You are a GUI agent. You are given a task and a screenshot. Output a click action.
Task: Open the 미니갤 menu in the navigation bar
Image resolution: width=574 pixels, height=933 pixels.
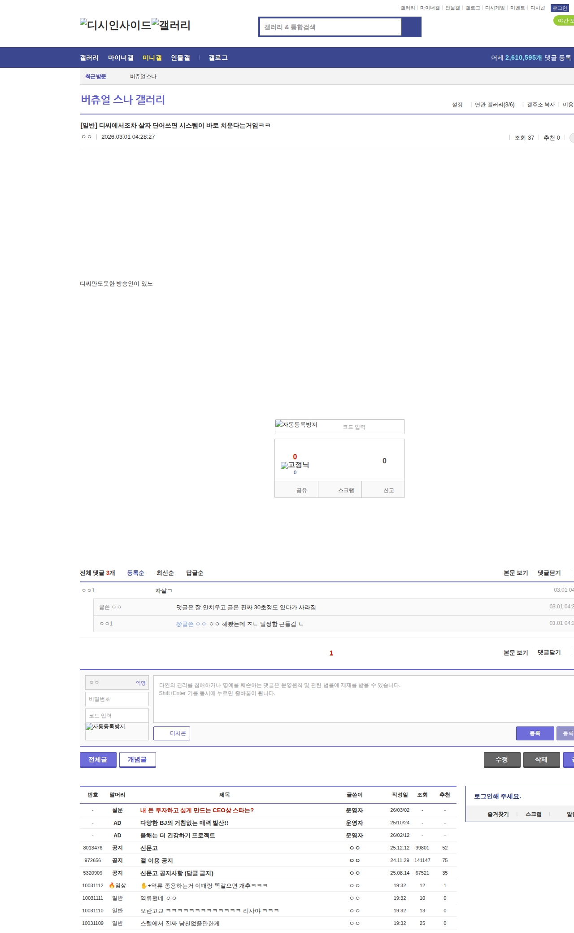click(x=152, y=57)
